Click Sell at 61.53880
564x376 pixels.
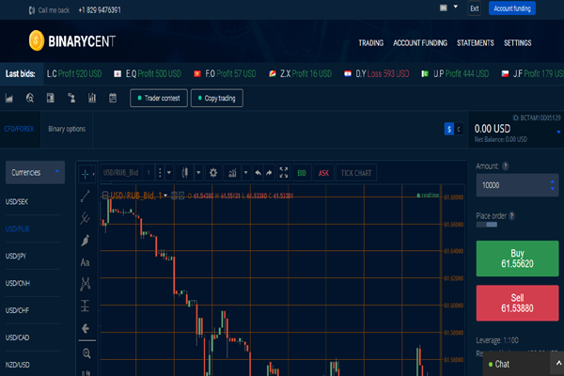[517, 303]
